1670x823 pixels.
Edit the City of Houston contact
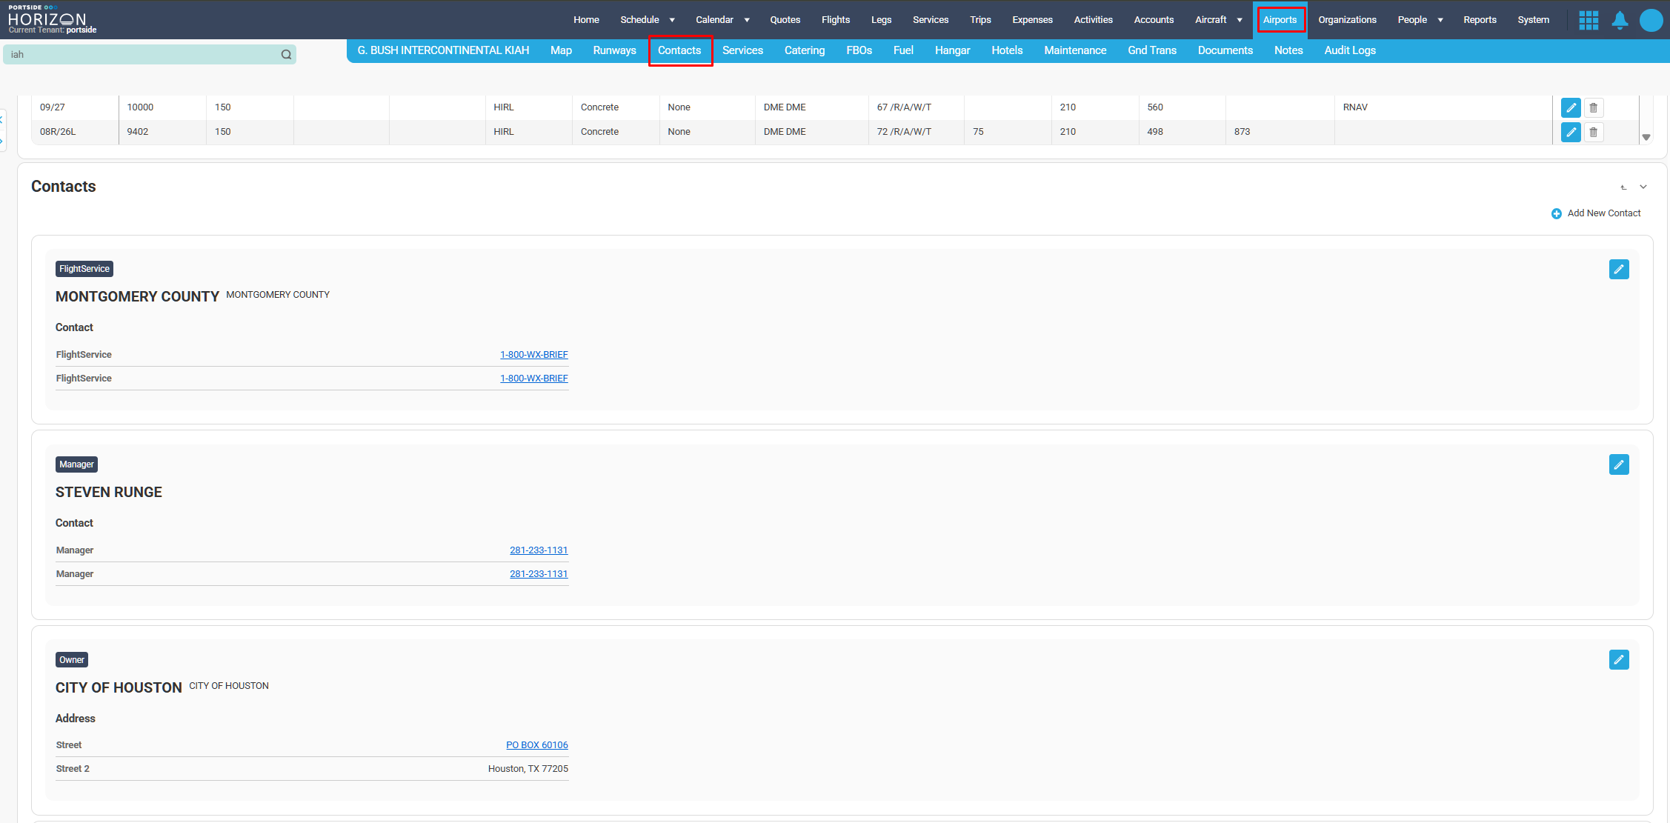click(x=1618, y=659)
